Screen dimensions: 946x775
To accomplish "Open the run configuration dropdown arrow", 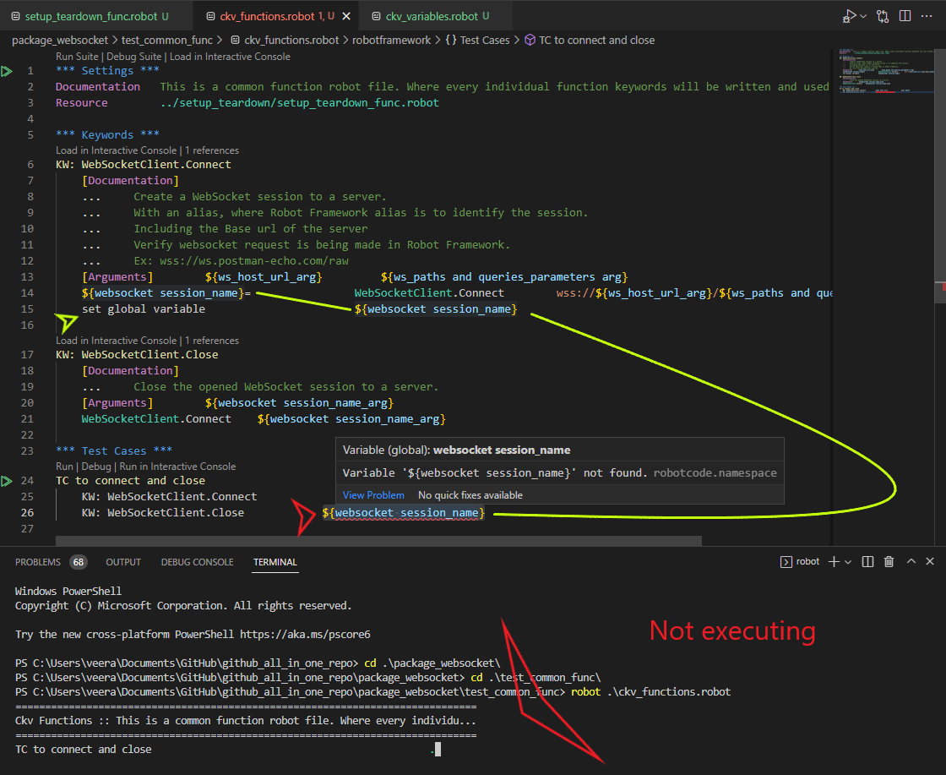I will (862, 15).
